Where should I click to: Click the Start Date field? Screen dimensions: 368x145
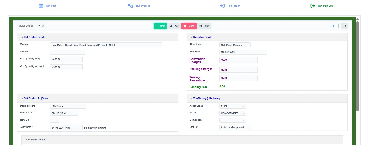pyautogui.click(x=66, y=128)
